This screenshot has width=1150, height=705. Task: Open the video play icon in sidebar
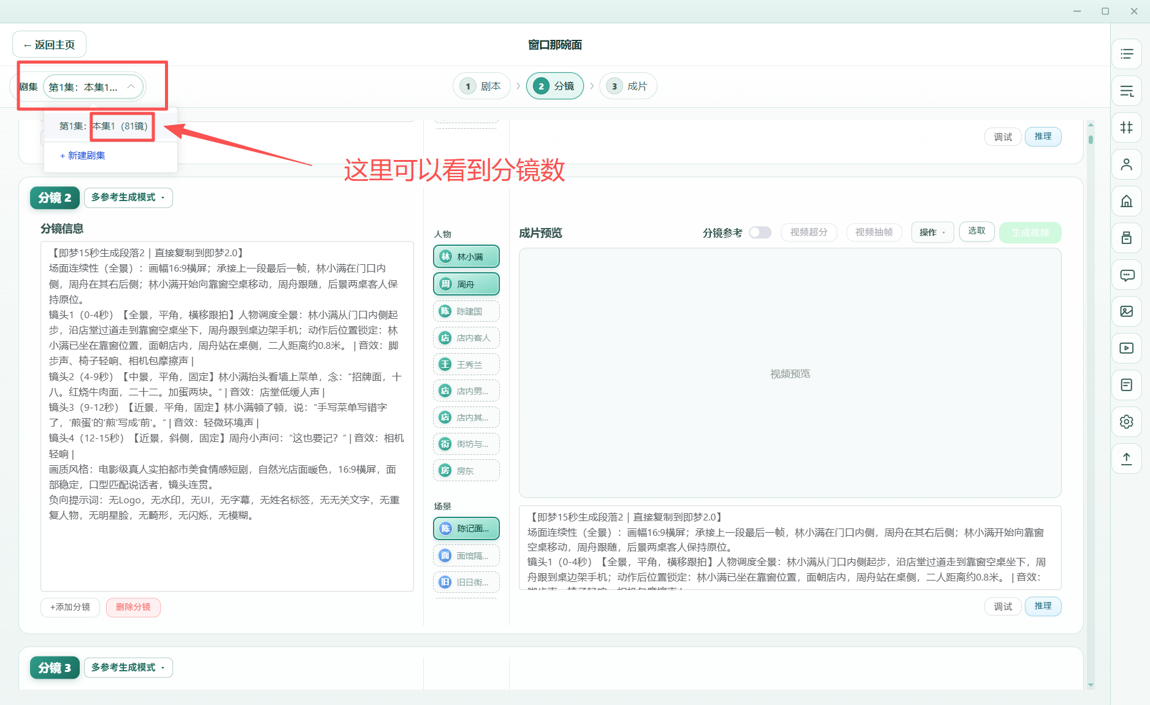coord(1127,348)
